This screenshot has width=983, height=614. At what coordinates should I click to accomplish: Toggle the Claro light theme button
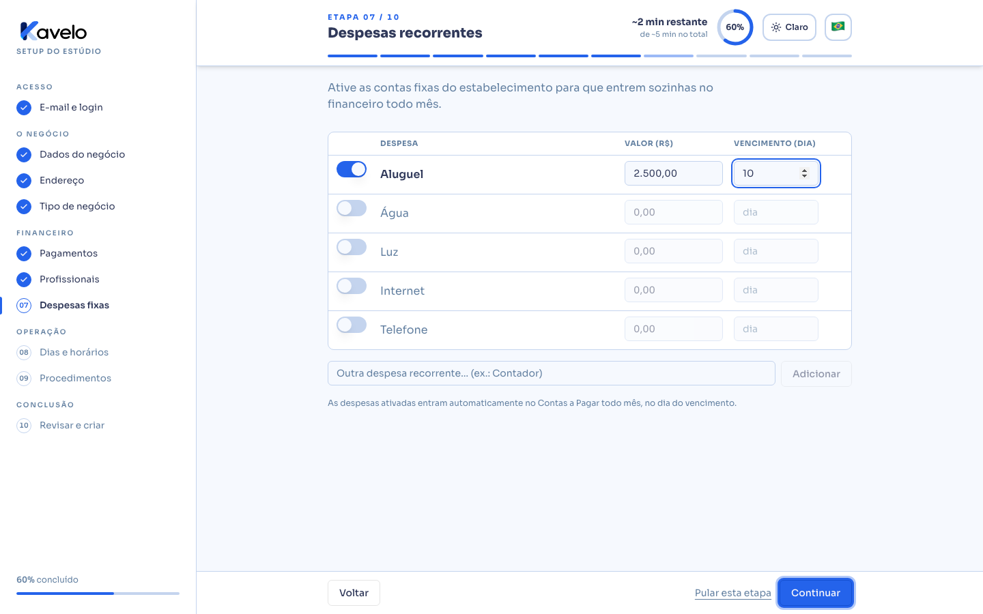789,27
